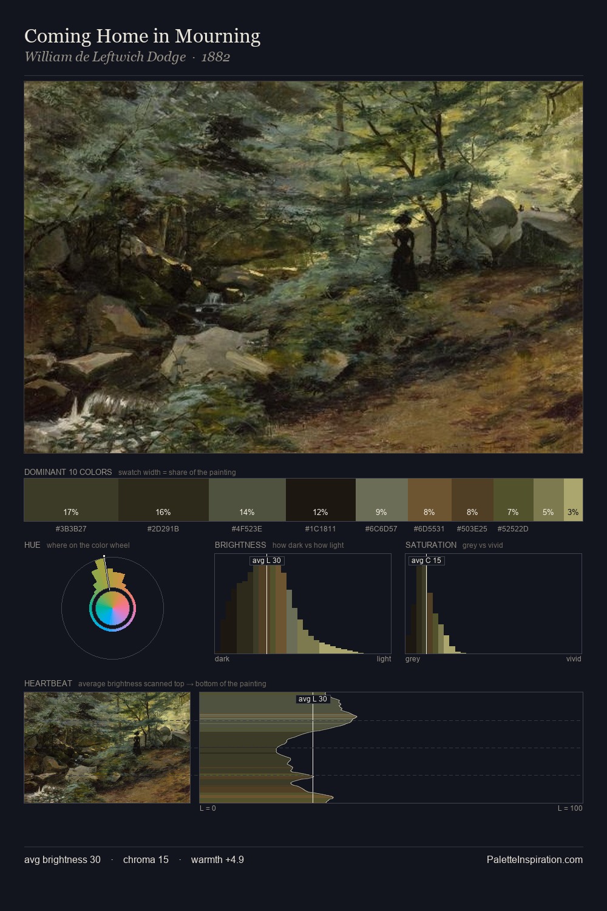Click hex code #2D291B label
The width and height of the screenshot is (607, 911).
(x=163, y=529)
